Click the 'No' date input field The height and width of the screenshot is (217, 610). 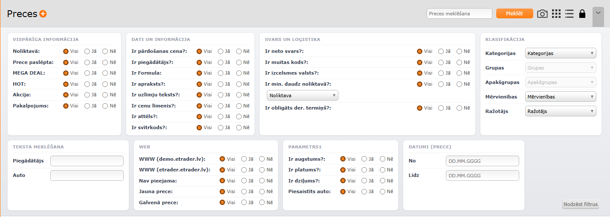(482, 161)
